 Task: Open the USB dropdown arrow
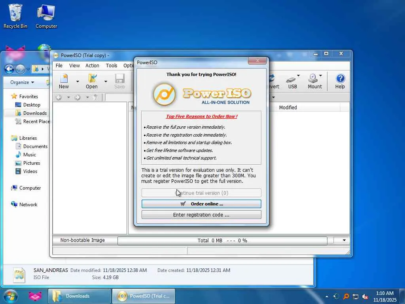pos(298,76)
